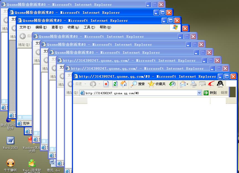Open the History clock icon
This screenshot has height=173, width=239.
pyautogui.click(x=172, y=84)
